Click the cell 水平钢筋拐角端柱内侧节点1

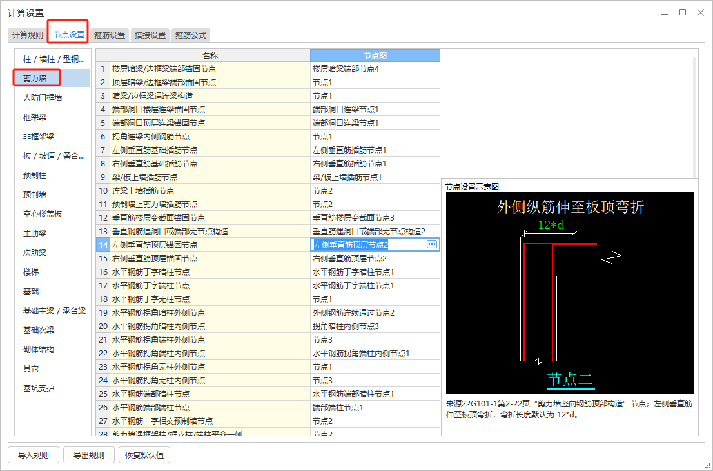(x=375, y=353)
